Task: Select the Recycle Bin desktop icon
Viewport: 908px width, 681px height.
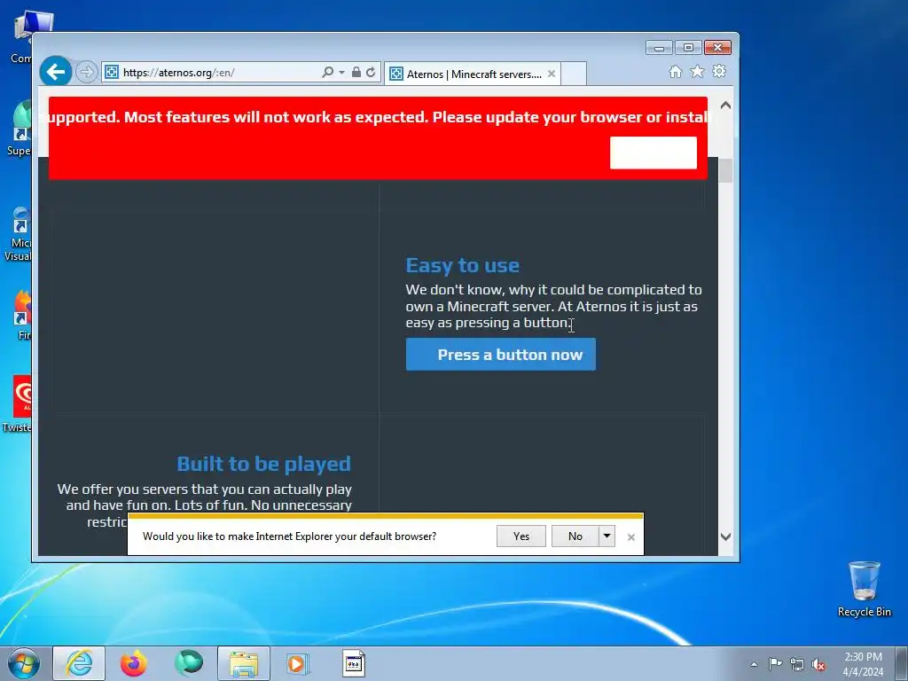Action: 864,589
